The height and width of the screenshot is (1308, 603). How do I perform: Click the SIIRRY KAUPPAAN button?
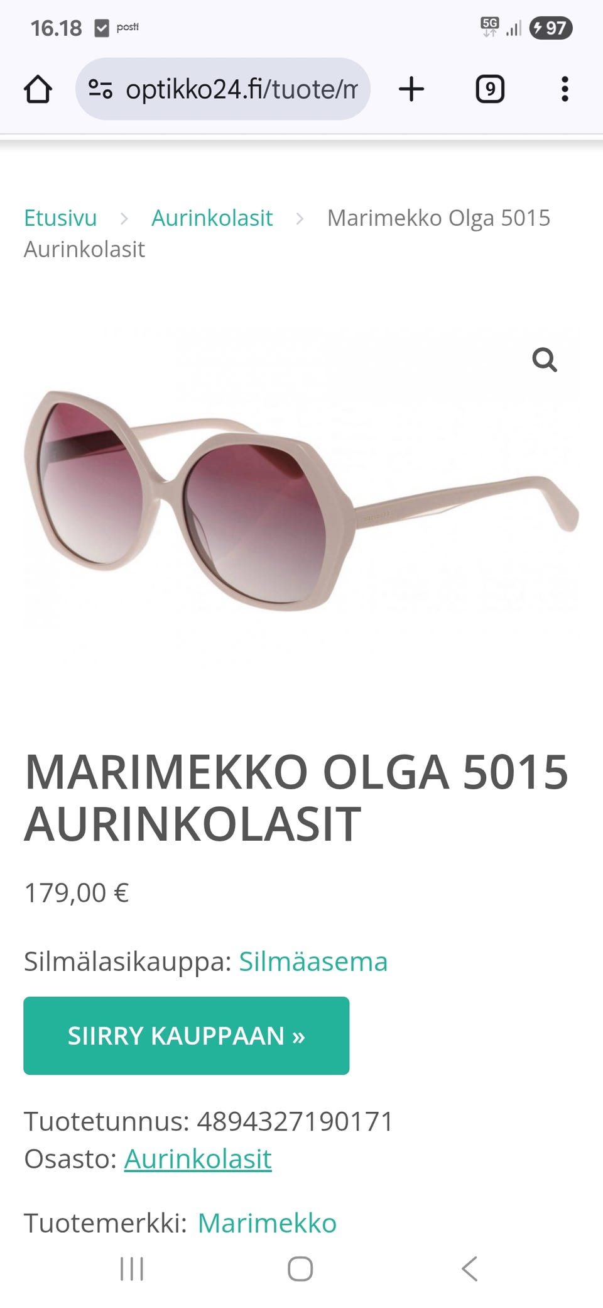point(187,1036)
